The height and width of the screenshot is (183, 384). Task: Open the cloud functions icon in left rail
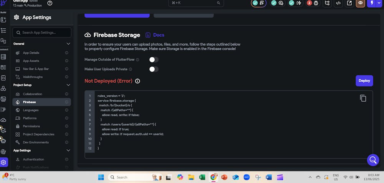(3, 120)
